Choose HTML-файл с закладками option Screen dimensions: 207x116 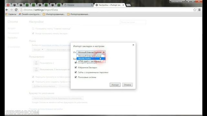[x=91, y=62]
